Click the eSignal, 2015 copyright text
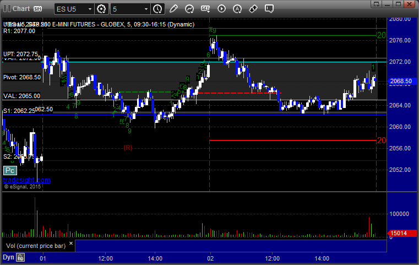Screen dimensions: 419x265 23,187
